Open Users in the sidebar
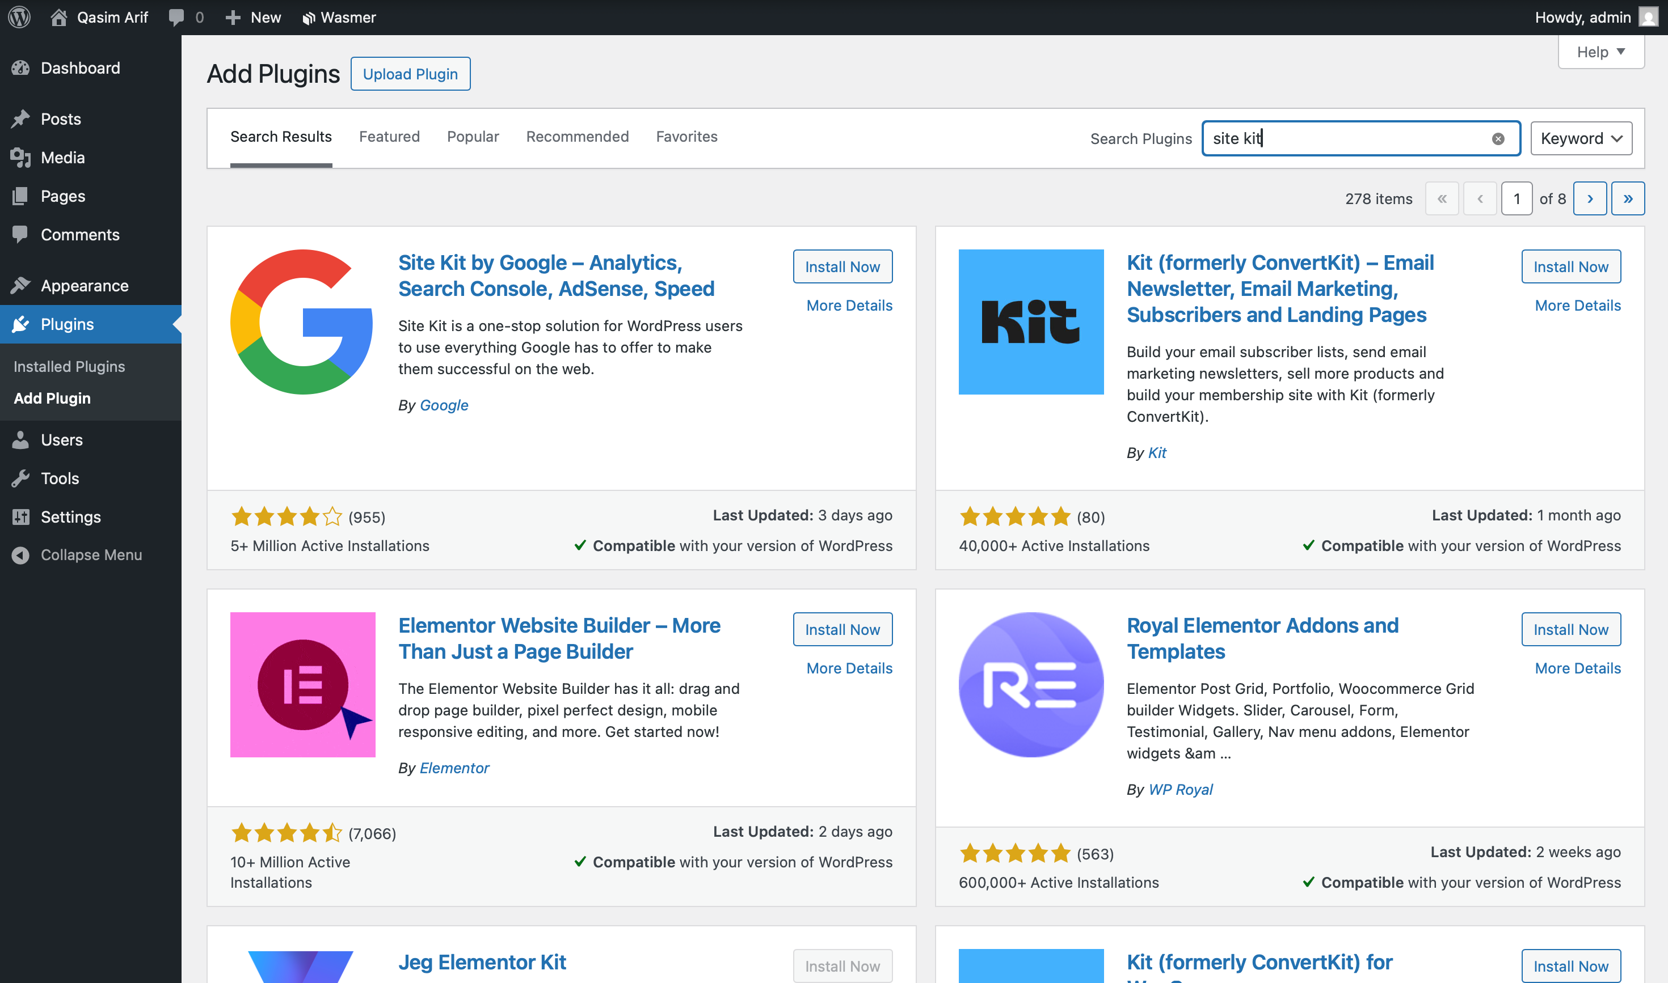Screen dimensions: 1668x983 tap(91, 439)
